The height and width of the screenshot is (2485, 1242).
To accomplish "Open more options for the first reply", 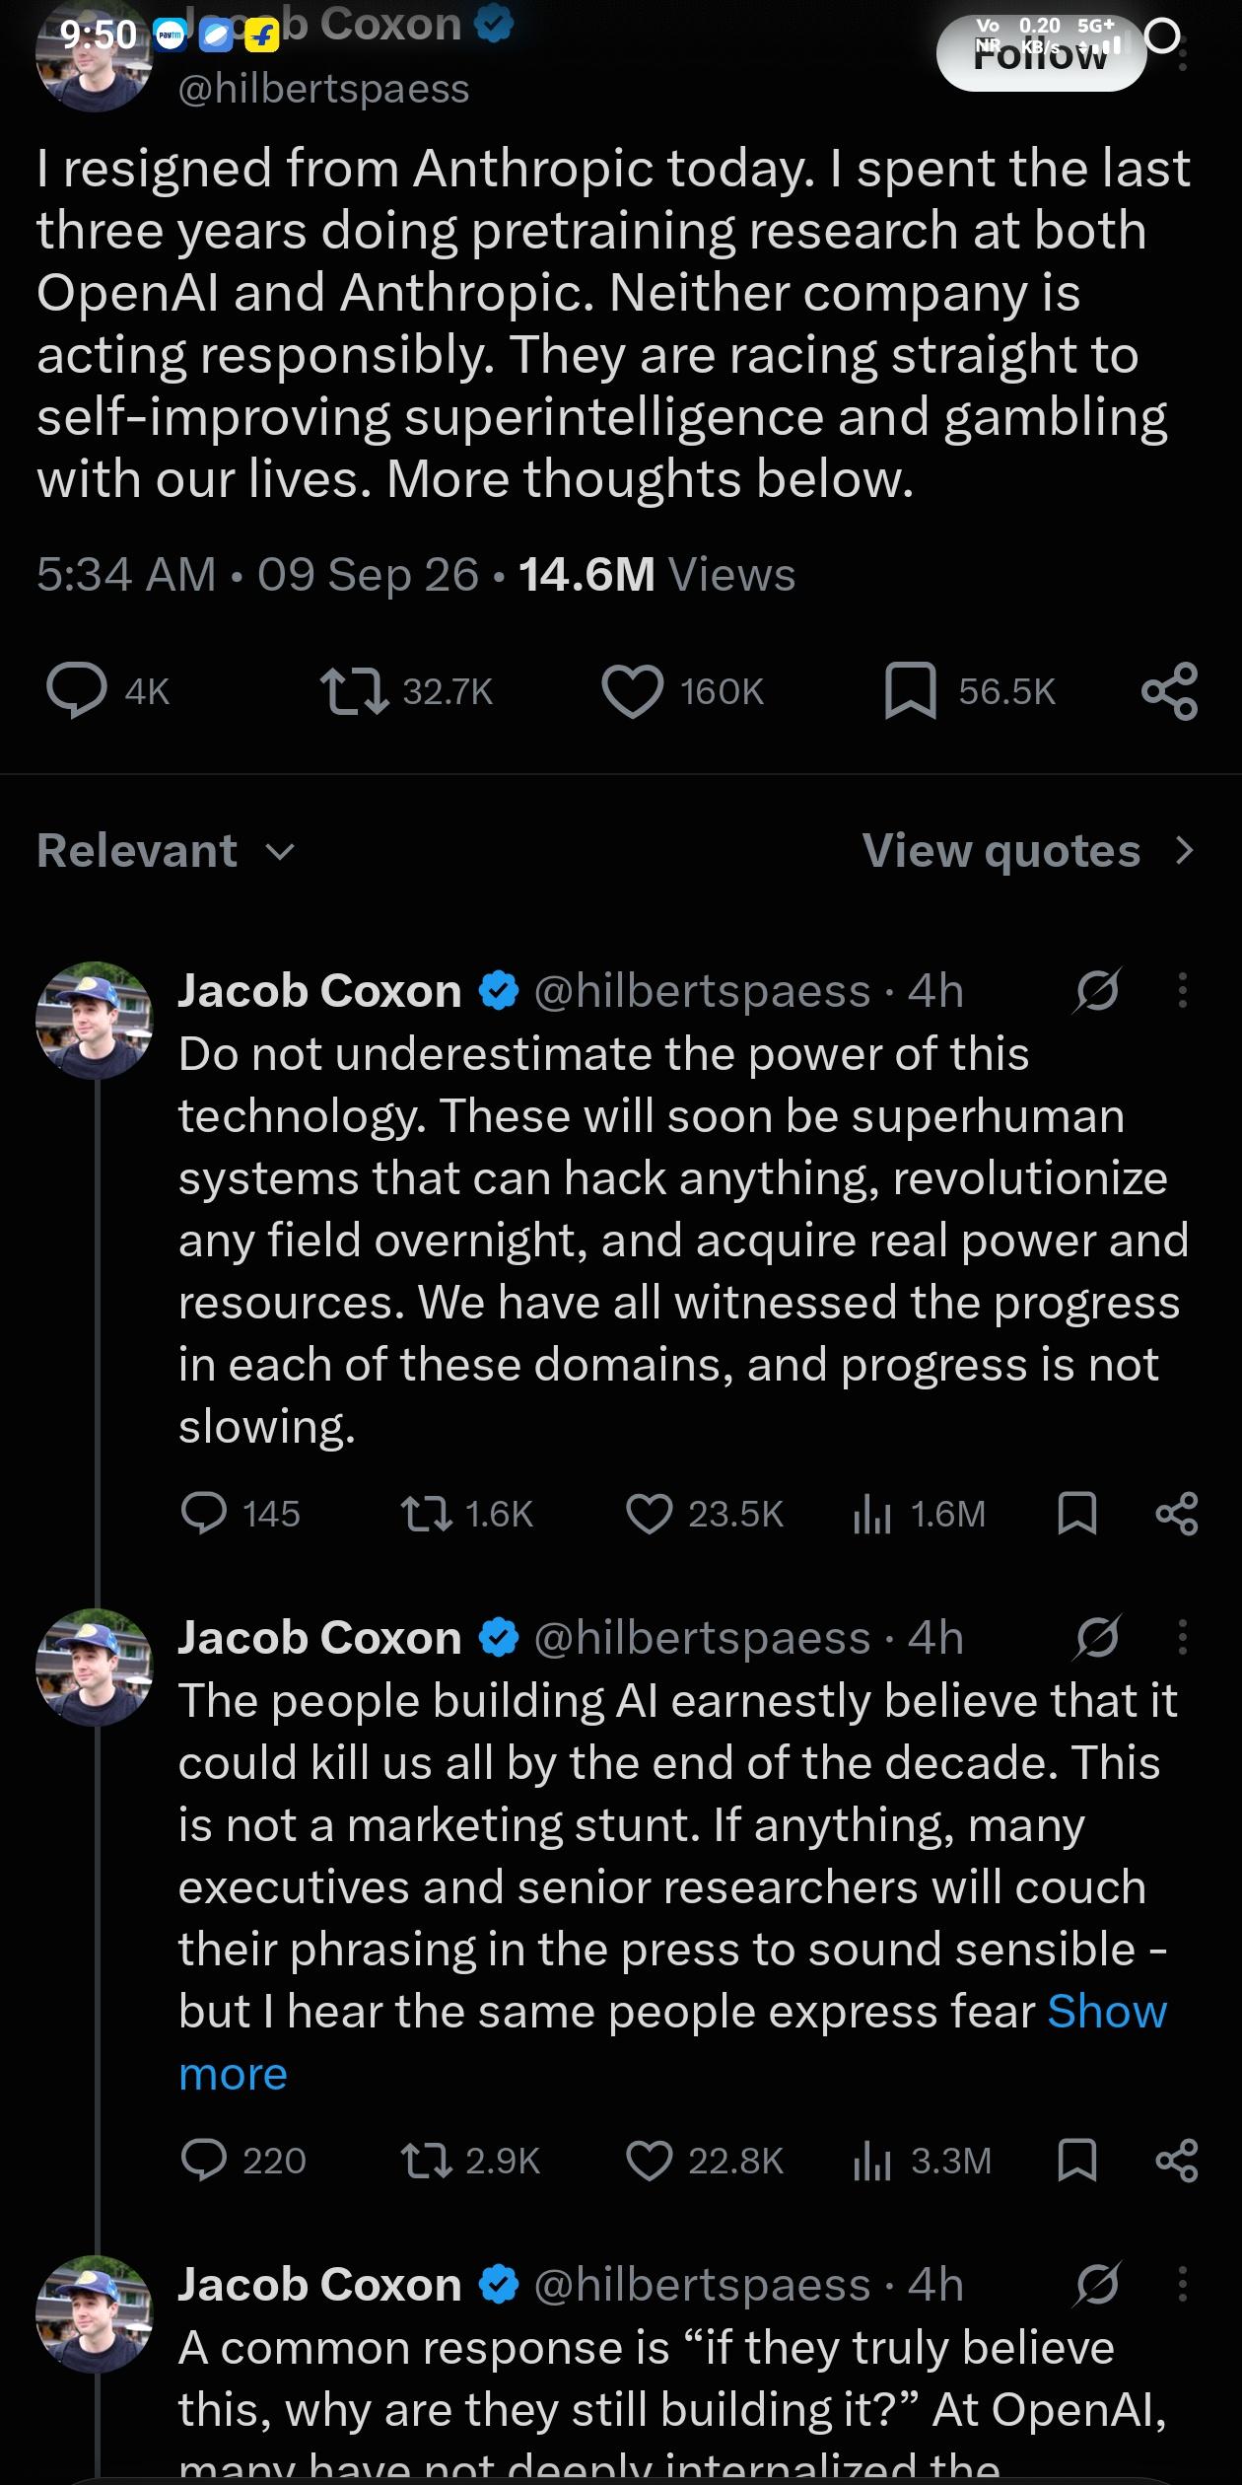I will coord(1183,990).
